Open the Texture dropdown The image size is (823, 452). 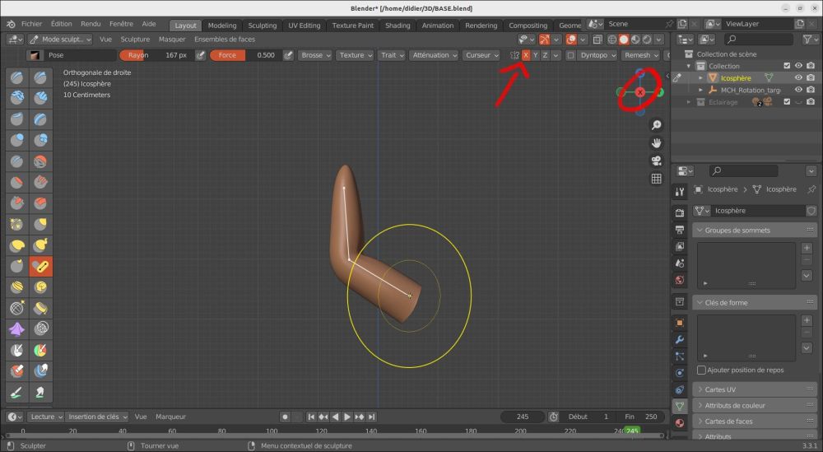click(x=355, y=55)
